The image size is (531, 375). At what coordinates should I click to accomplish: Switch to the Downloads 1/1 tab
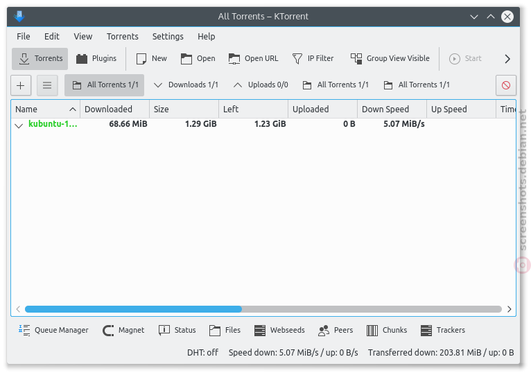point(186,85)
